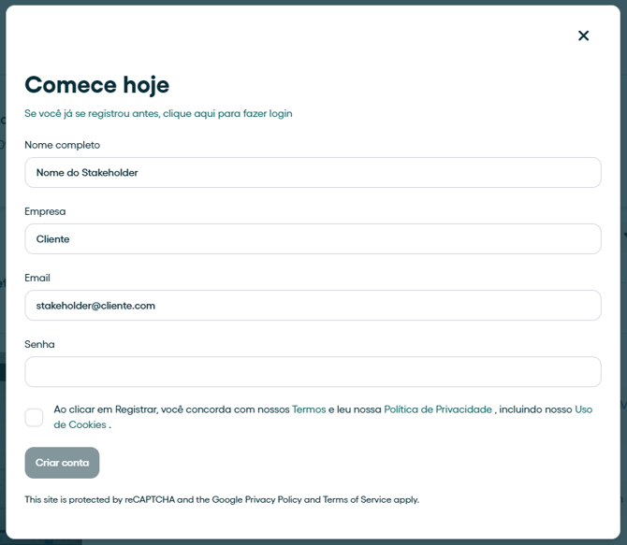Click the Senha field label

tap(39, 344)
